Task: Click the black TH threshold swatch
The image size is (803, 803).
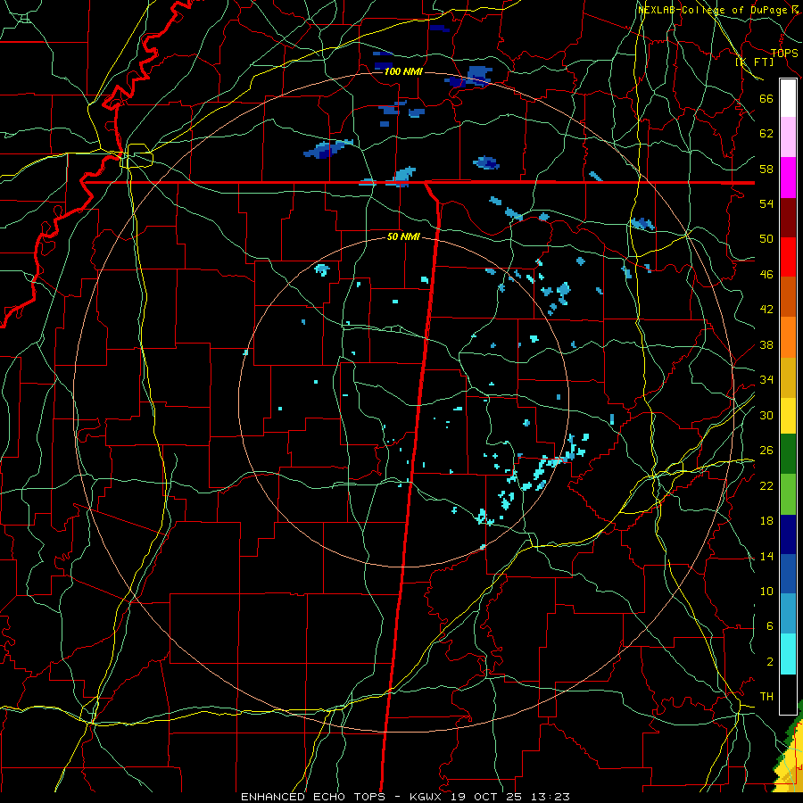Action: 788,694
